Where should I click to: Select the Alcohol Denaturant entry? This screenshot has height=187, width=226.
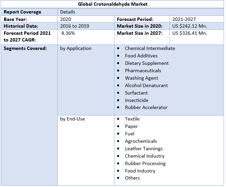(x=146, y=85)
